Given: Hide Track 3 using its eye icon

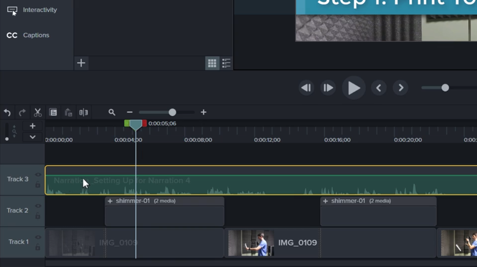Looking at the screenshot, I should click(38, 175).
